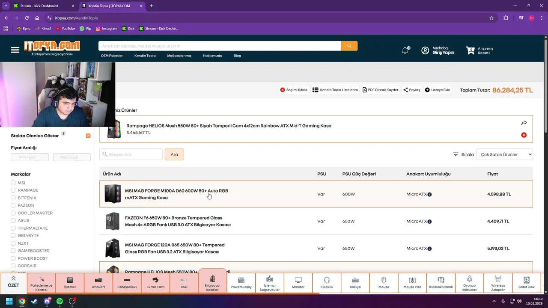Open the SSD category
548x308 pixels.
click(184, 283)
